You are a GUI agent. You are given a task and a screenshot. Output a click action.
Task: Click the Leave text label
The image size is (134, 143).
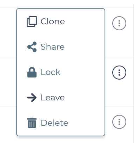(x=53, y=98)
